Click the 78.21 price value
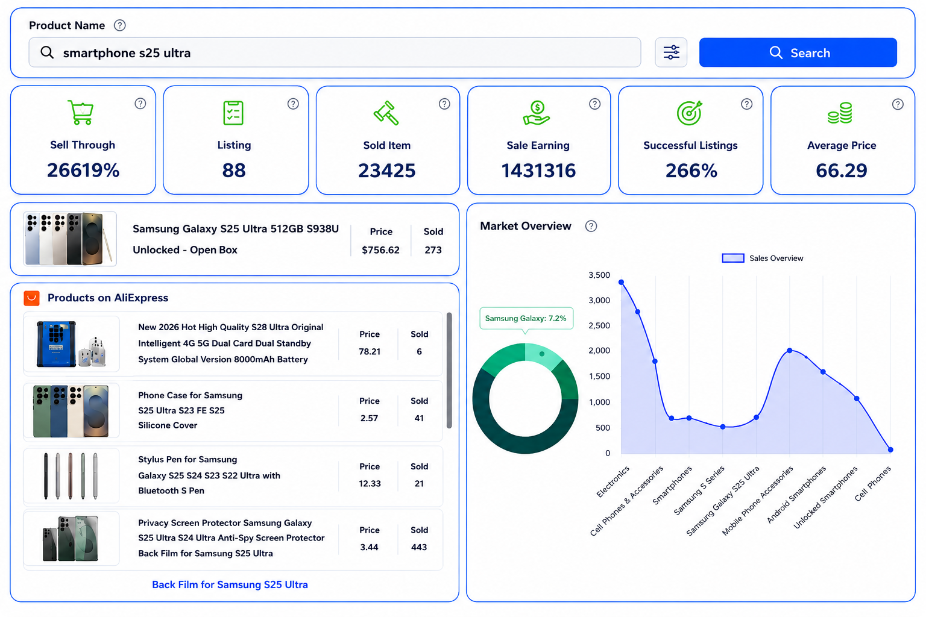This screenshot has width=926, height=617. (x=370, y=351)
